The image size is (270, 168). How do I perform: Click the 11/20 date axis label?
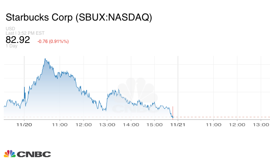tap(24, 124)
